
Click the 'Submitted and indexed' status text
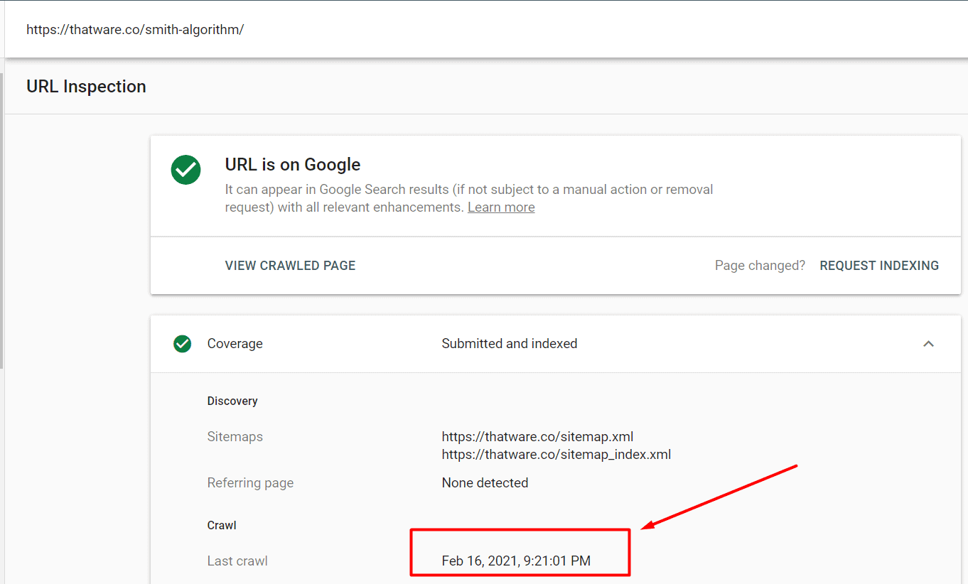click(x=510, y=344)
